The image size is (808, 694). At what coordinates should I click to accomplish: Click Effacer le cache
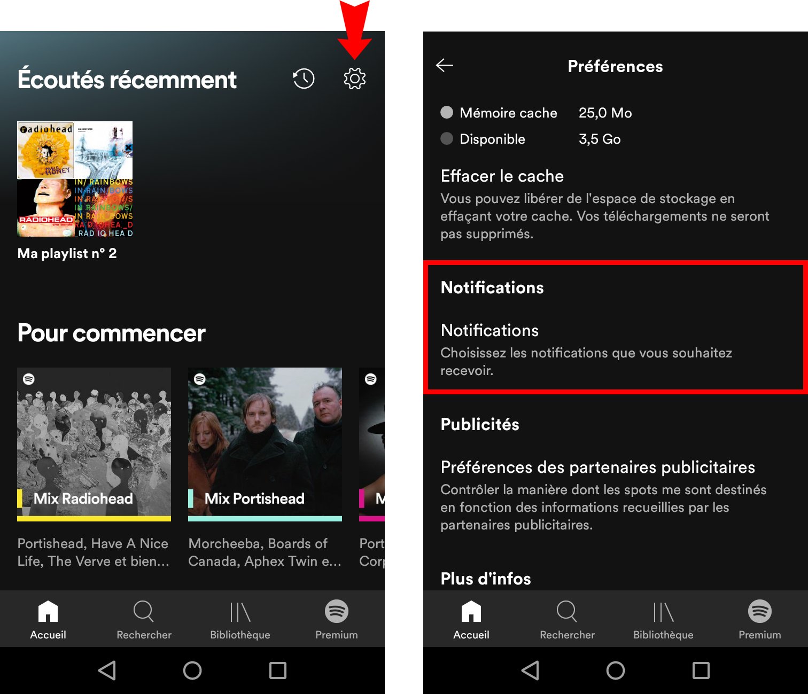[501, 176]
